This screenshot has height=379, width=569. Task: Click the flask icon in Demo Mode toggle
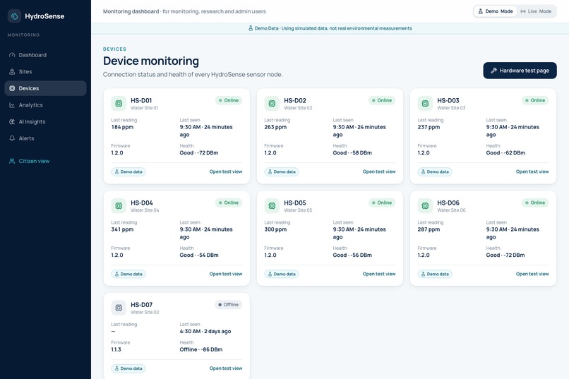[481, 11]
